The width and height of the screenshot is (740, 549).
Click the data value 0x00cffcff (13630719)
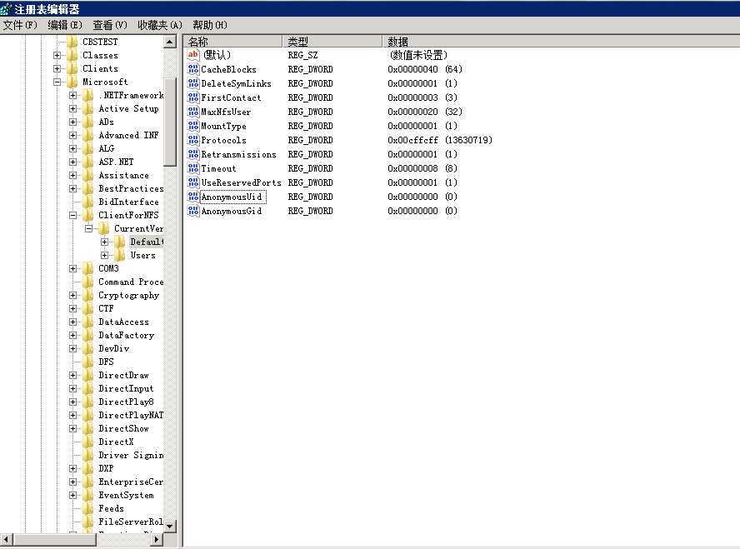[440, 140]
